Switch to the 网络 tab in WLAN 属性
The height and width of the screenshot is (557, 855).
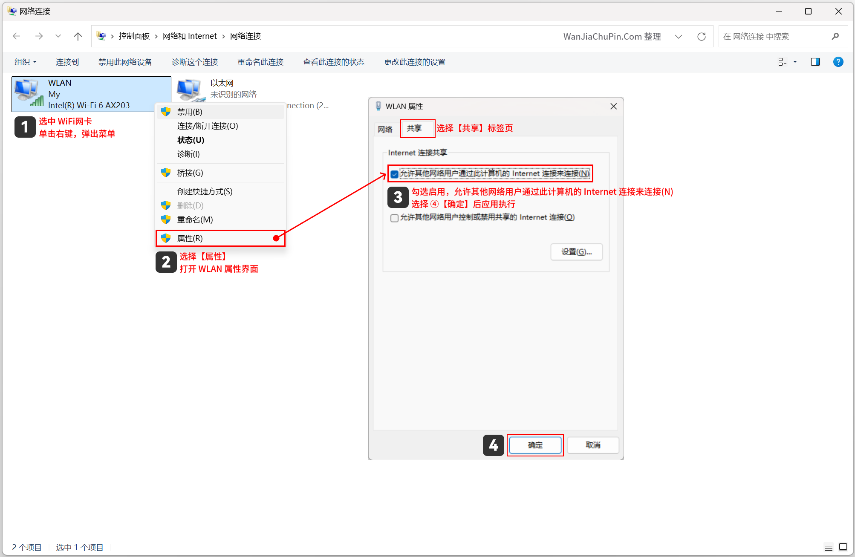[x=385, y=129]
